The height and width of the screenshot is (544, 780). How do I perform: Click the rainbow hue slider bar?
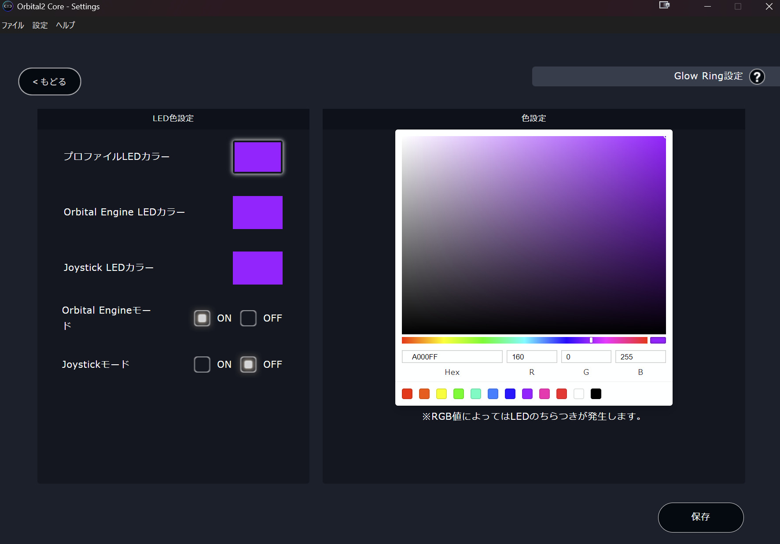tap(524, 340)
